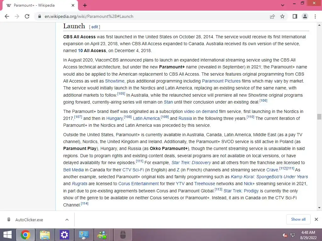The height and width of the screenshot is (241, 322).
Task: Open the tab search chevron
Action: coord(283,5)
